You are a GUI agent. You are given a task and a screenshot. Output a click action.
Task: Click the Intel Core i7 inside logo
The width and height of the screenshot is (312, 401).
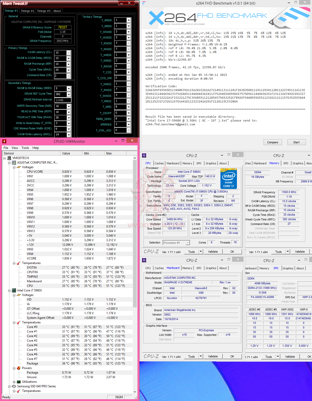[229, 179]
